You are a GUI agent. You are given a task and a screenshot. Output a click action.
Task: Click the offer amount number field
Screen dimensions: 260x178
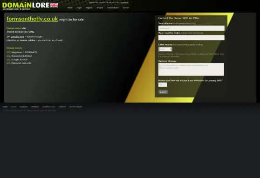click(x=165, y=49)
